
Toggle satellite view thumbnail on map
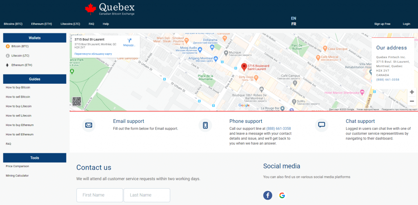(x=76, y=102)
